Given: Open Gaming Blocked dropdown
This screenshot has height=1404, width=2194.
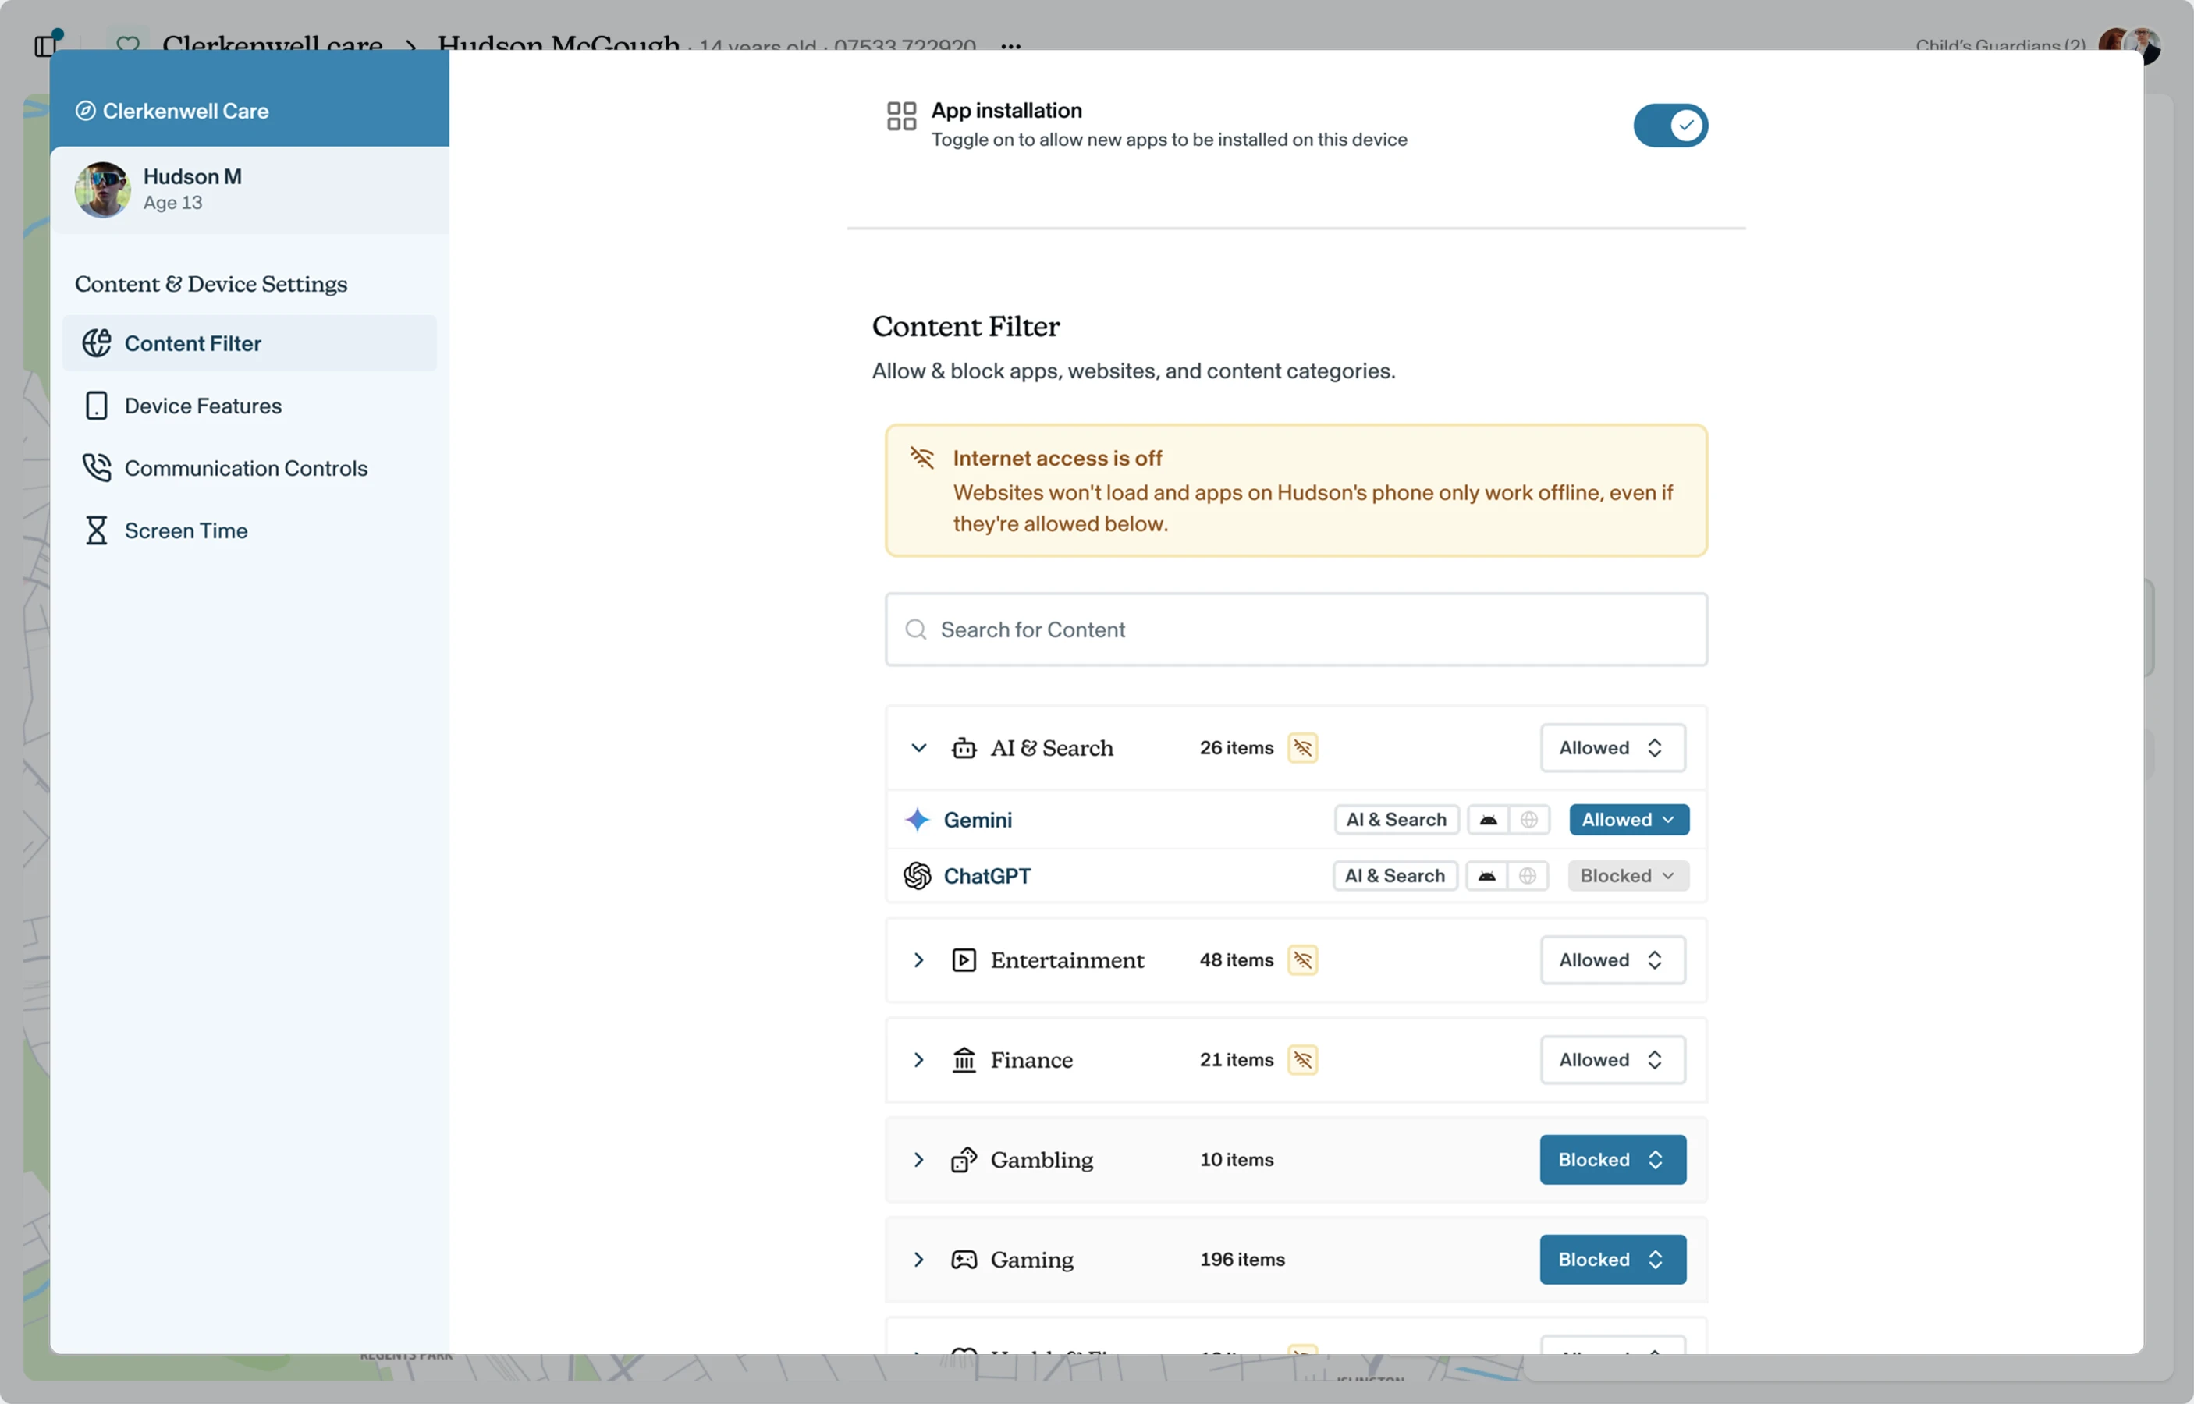Looking at the screenshot, I should pyautogui.click(x=1612, y=1259).
